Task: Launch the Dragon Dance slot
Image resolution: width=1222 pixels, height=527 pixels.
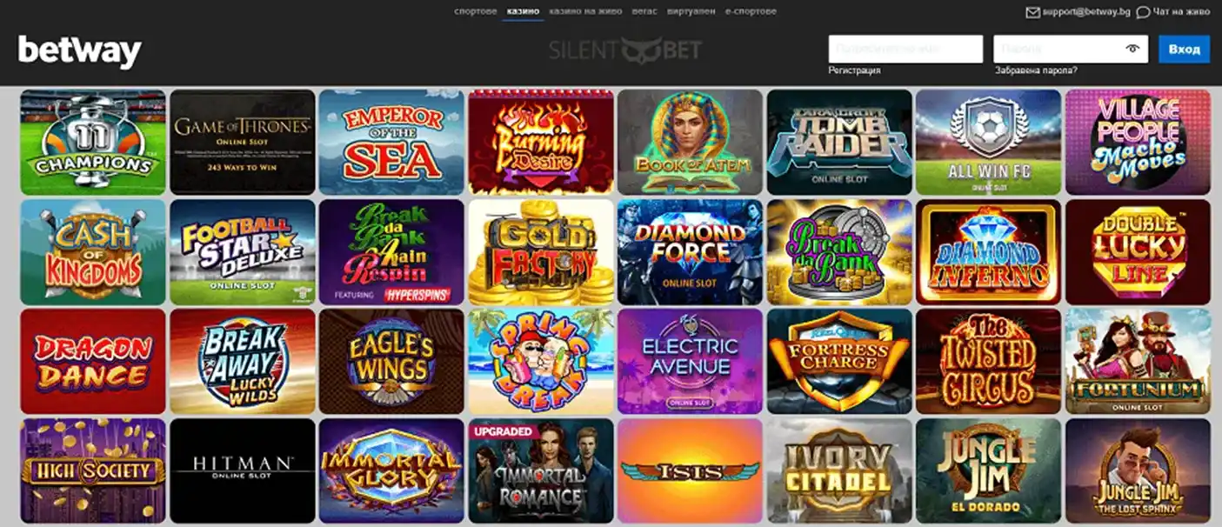Action: (93, 361)
